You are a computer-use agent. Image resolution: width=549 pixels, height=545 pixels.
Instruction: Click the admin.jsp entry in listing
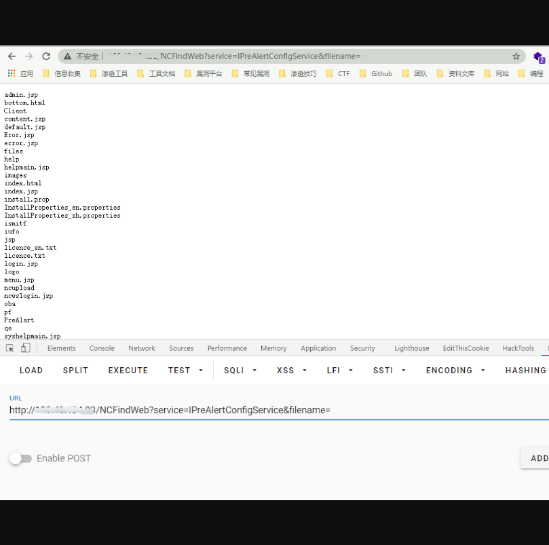[x=21, y=95]
